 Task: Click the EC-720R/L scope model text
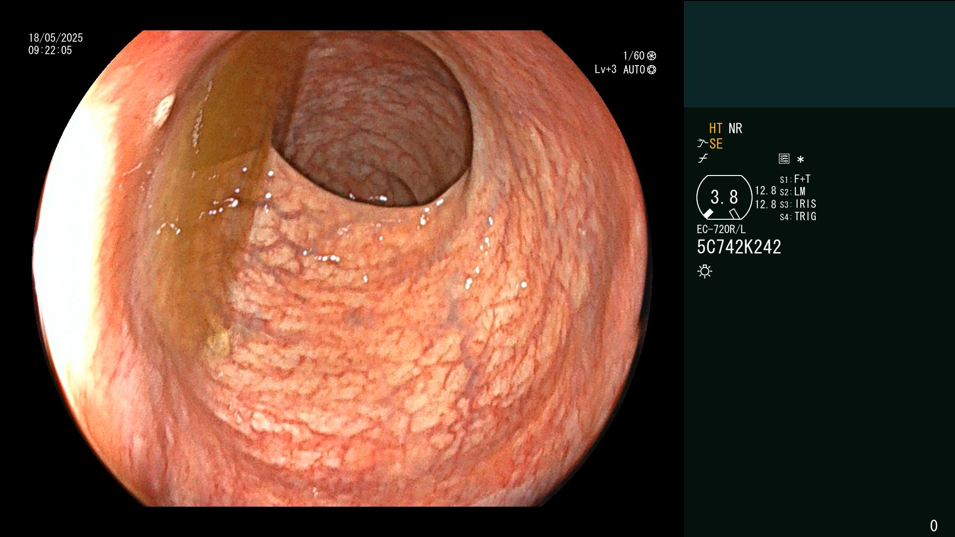[721, 229]
